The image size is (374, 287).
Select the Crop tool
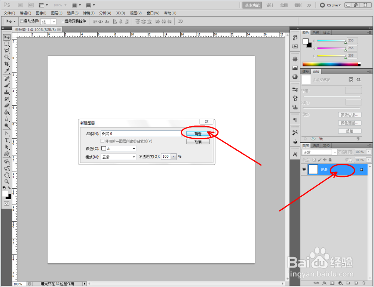click(6, 64)
